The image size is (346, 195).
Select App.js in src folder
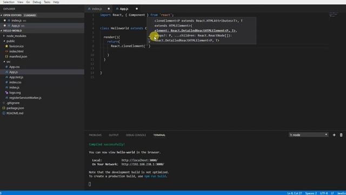[x=42, y=72]
